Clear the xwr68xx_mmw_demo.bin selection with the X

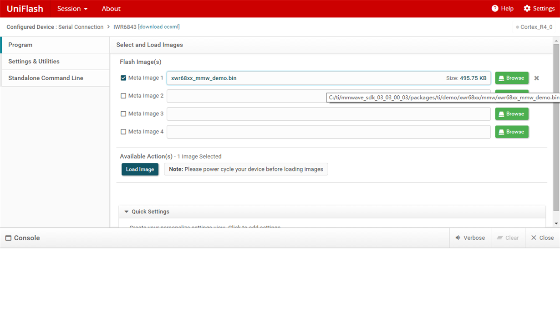(x=536, y=78)
